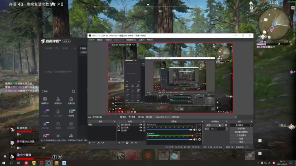The width and height of the screenshot is (296, 166).
Task: Open the 帮助(H) menu in OBS
Action: coord(150,40)
